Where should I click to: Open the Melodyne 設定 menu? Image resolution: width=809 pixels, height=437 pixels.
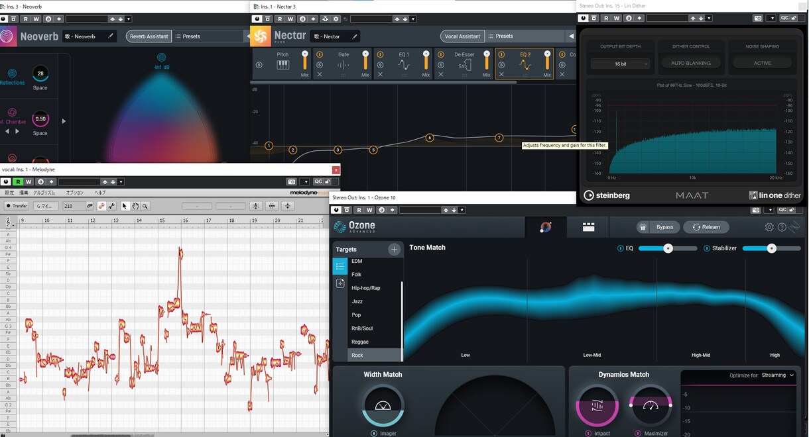[x=9, y=193]
